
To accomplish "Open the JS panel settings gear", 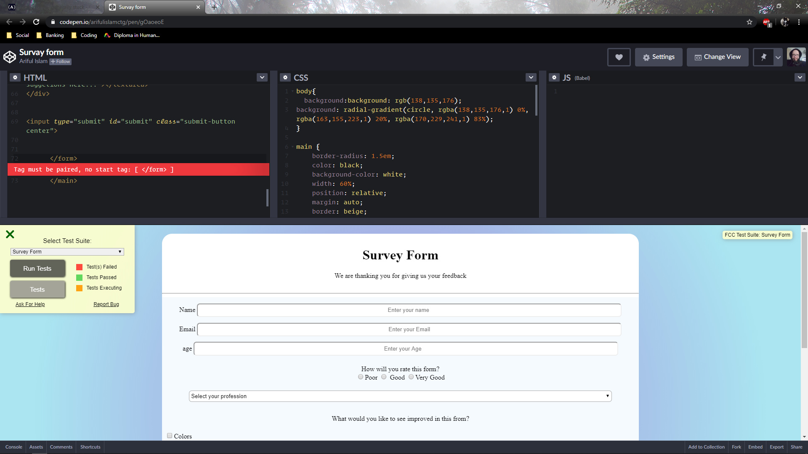I will coord(555,77).
